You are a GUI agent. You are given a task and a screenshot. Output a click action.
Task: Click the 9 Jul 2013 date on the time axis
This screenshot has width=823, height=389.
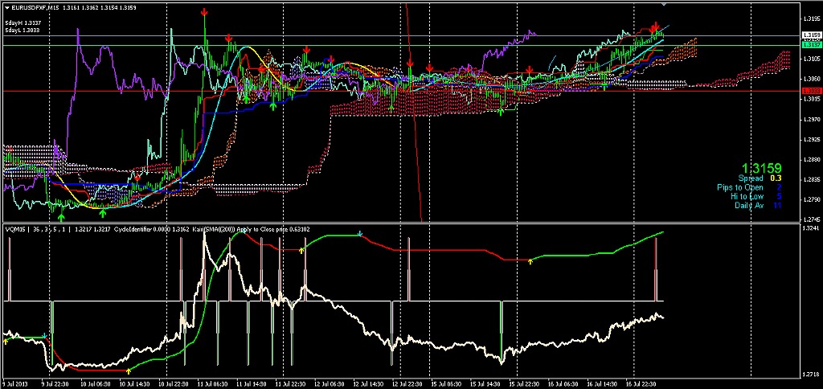tap(14, 384)
